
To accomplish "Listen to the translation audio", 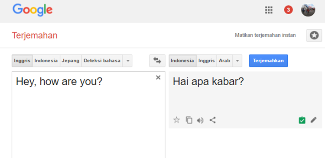I will pyautogui.click(x=200, y=120).
